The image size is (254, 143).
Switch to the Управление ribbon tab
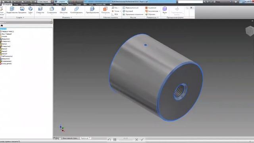tap(48, 4)
